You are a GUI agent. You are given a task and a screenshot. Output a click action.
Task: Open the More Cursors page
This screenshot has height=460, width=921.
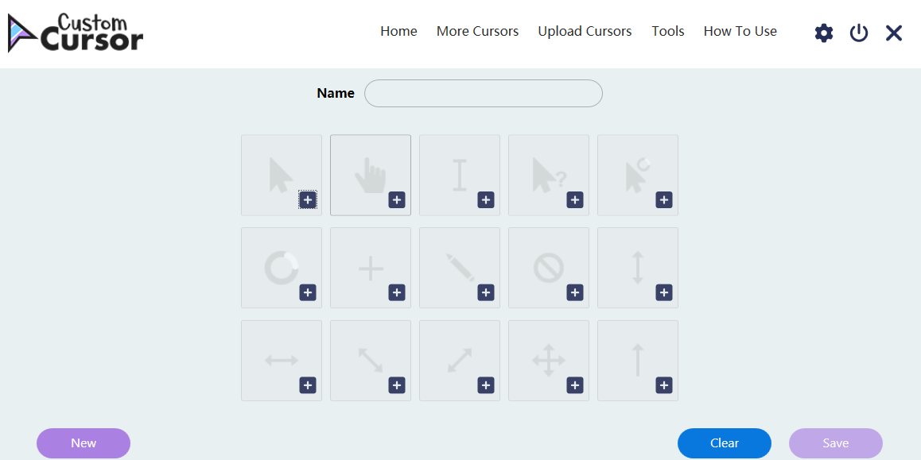coord(477,31)
